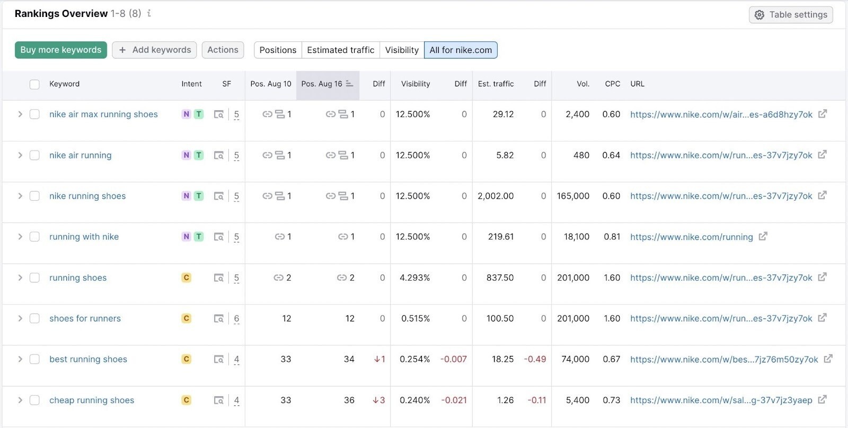Viewport: 848px width, 428px height.
Task: Check the box for cheap running shoes
Action: click(x=34, y=400)
